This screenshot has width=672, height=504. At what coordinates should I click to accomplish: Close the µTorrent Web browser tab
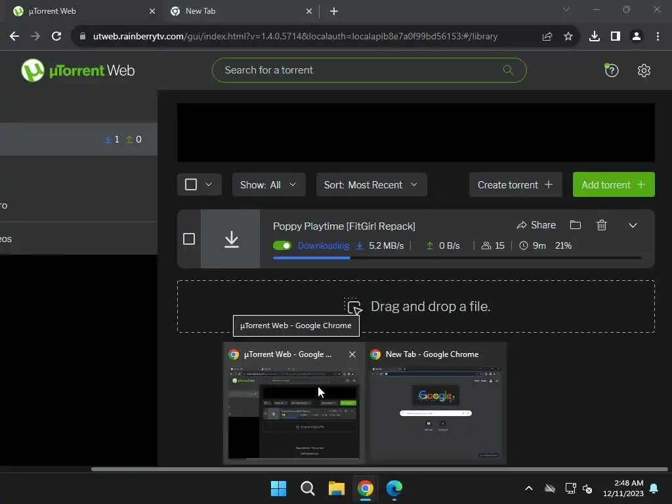coord(152,12)
